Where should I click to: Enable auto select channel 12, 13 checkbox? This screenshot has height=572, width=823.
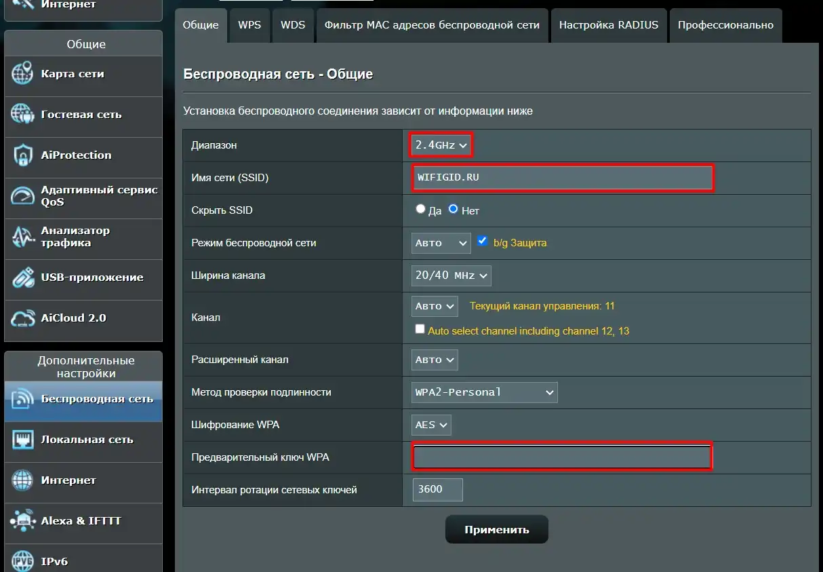(420, 330)
